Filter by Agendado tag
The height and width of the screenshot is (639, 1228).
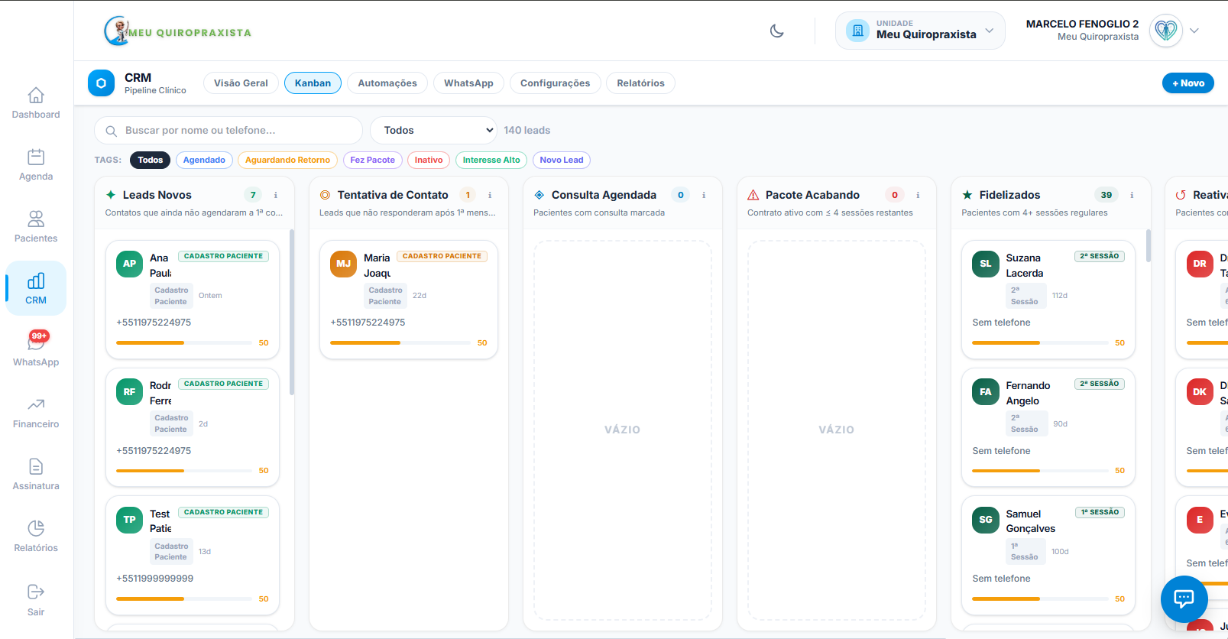pos(204,160)
